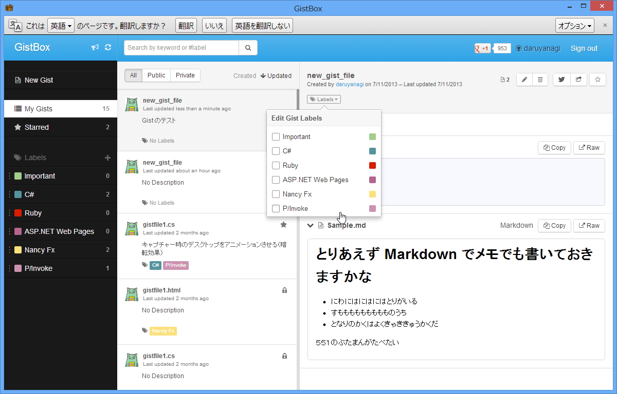
Task: Sort gists by Created
Action: coord(245,75)
